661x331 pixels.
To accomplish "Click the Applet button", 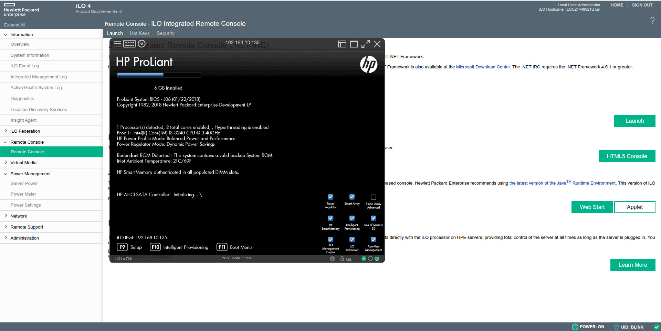I will click(x=635, y=207).
